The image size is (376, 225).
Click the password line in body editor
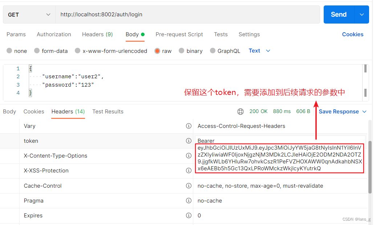(x=68, y=85)
